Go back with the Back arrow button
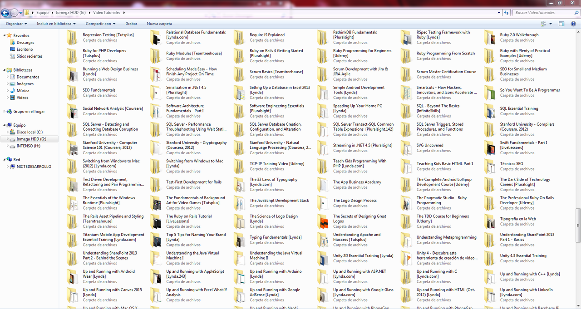Image resolution: width=581 pixels, height=309 pixels. [x=5, y=13]
